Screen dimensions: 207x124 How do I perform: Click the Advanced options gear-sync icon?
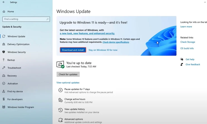tap(60, 120)
